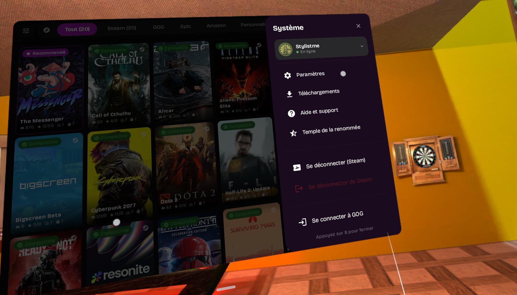Click the Steam logo on Surviving Mars card
The width and height of the screenshot is (517, 295).
click(274, 210)
